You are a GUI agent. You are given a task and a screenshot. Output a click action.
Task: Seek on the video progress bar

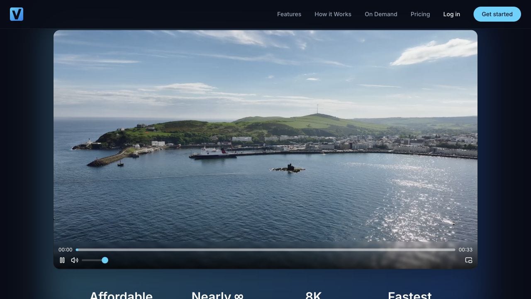(265, 250)
